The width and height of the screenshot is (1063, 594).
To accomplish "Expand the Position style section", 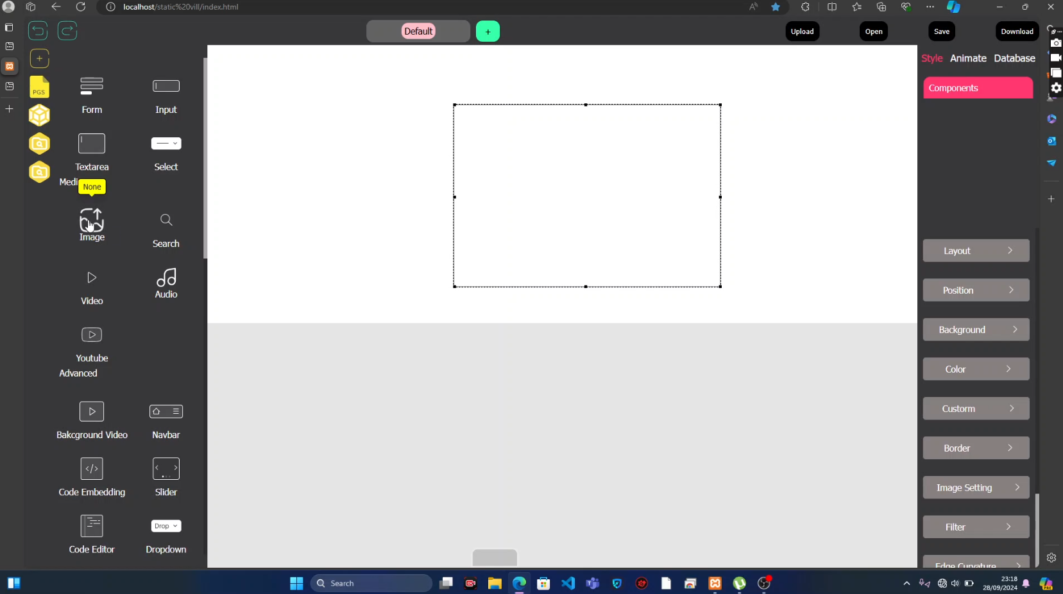I will pyautogui.click(x=976, y=290).
